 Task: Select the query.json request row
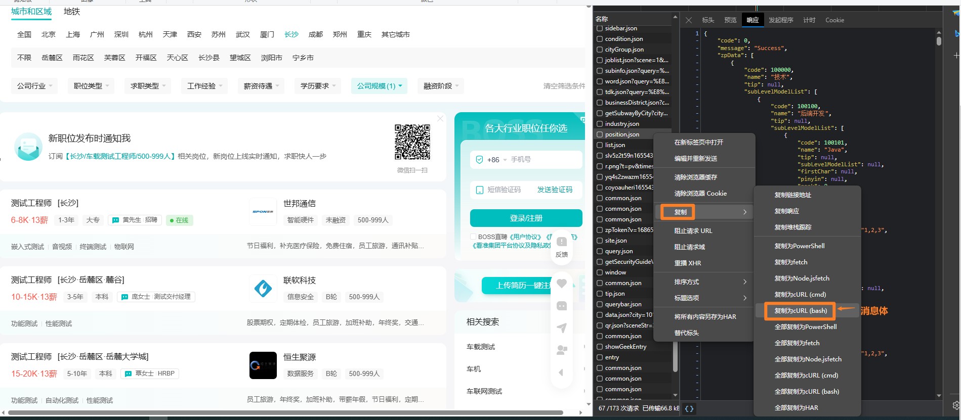tap(633, 251)
